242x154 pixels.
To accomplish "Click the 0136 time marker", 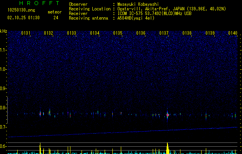I will (x=141, y=33).
